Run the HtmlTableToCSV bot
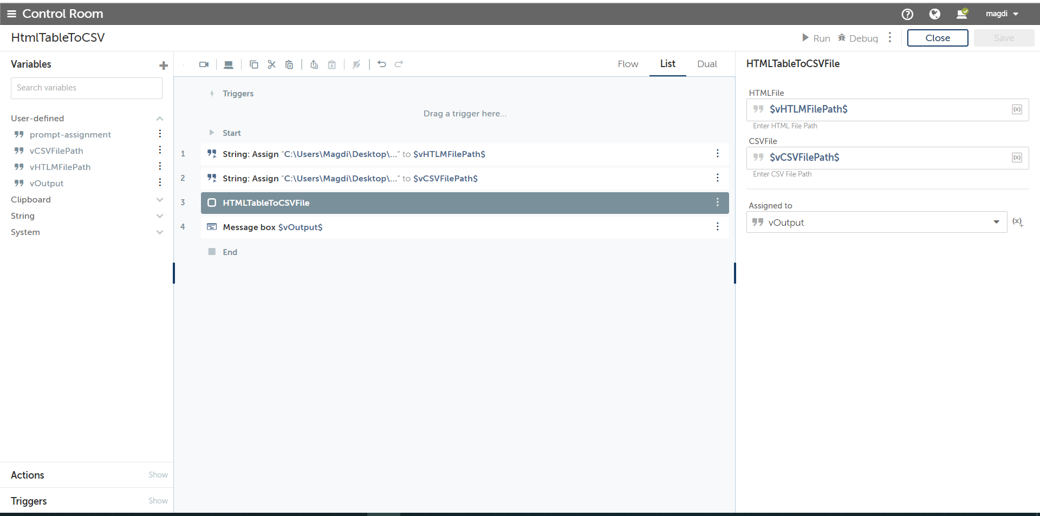This screenshot has width=1040, height=516. (816, 38)
